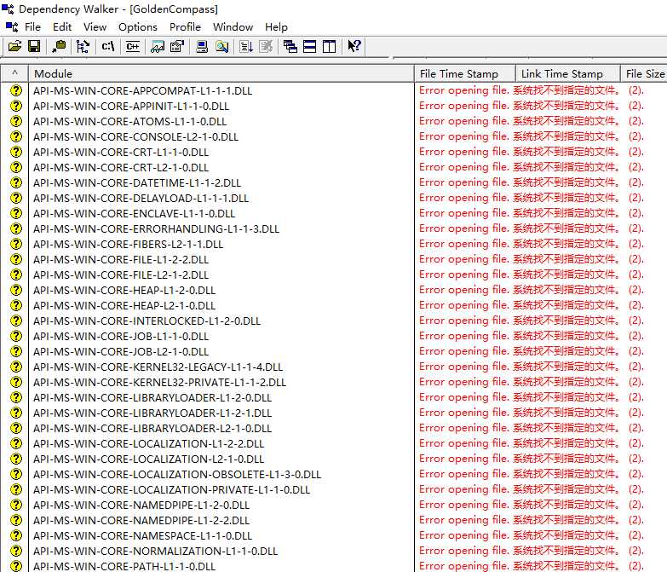667x572 pixels.
Task: Select API-MS-WIN-CORE-KERNEL32-LEGACY-L1-1-4.DLL row
Action: coord(334,367)
